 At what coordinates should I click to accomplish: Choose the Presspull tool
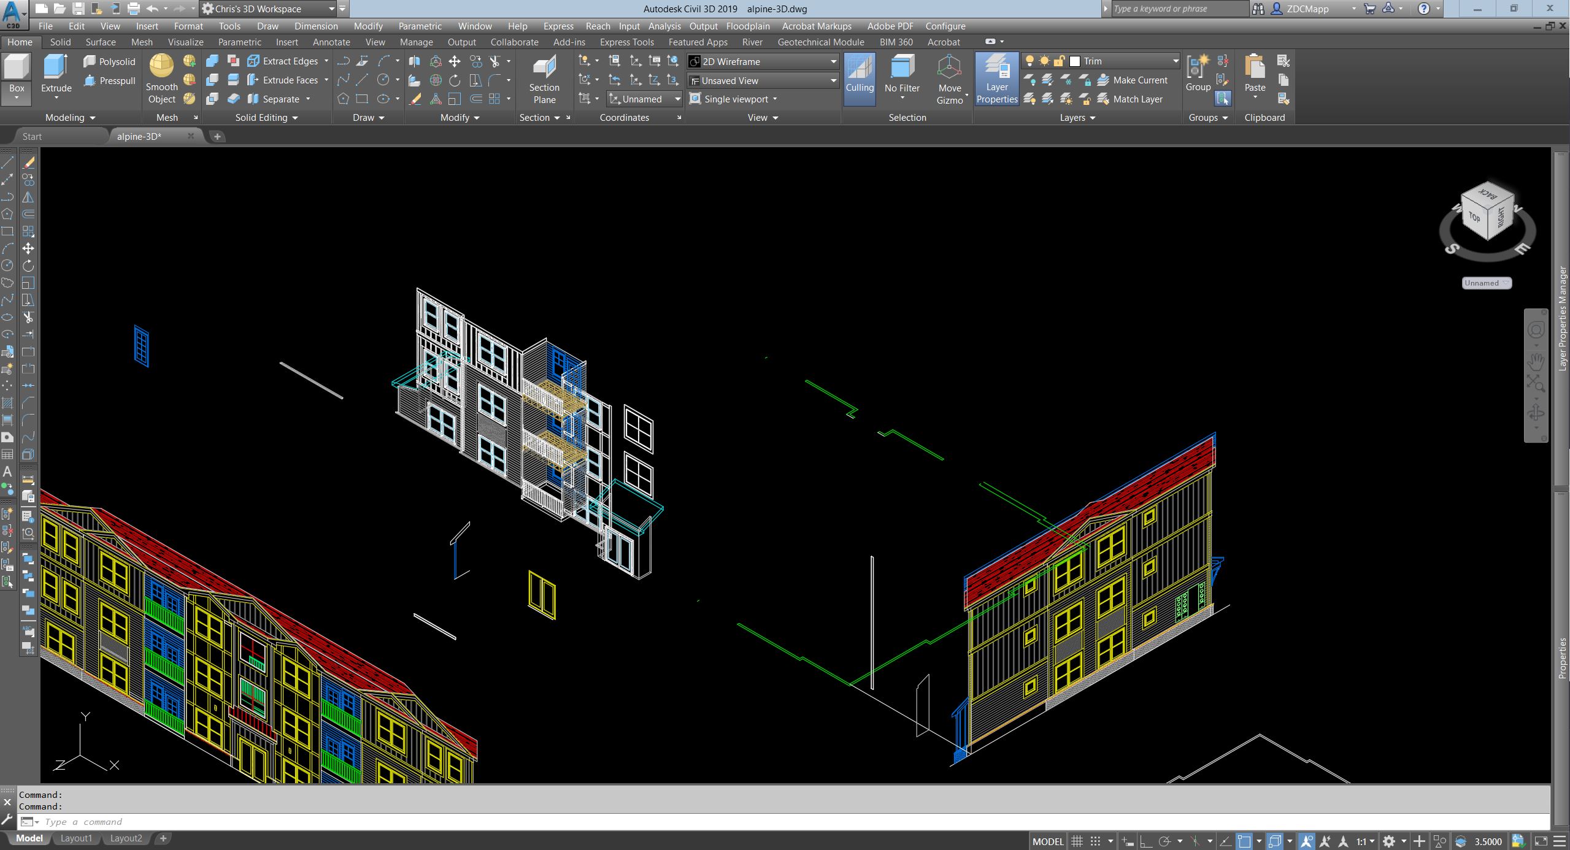[x=109, y=81]
